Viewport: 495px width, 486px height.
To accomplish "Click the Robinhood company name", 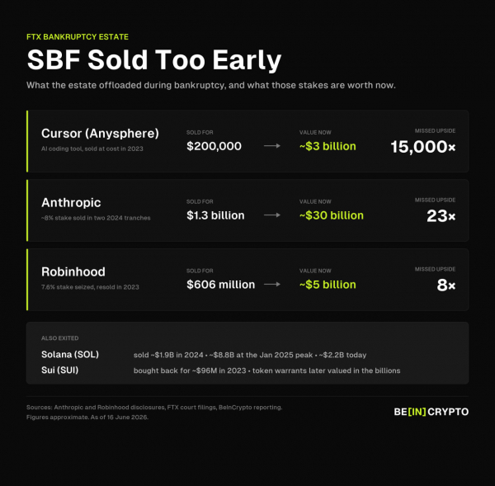I will click(73, 271).
